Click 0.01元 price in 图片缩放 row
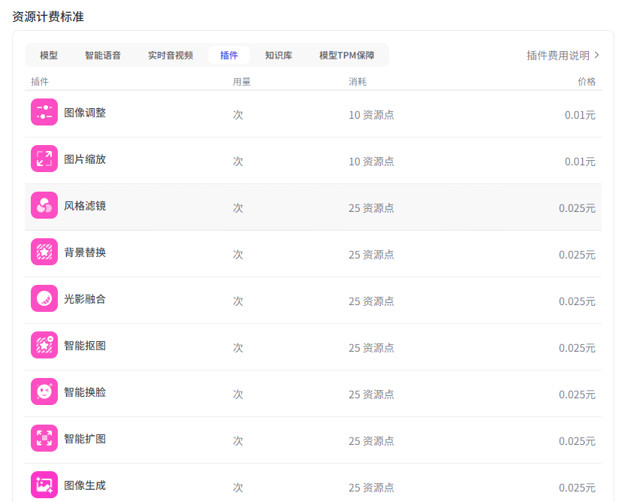625x502 pixels. click(580, 162)
